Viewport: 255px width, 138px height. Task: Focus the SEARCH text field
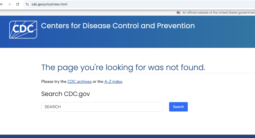click(102, 107)
